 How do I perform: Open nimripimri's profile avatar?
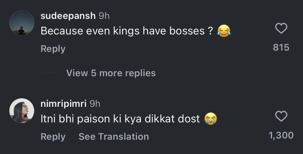click(22, 110)
